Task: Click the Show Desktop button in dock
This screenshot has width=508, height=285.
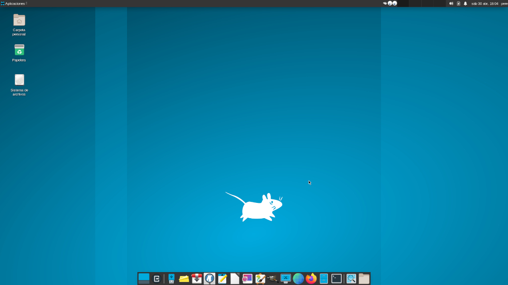Action: (143, 279)
